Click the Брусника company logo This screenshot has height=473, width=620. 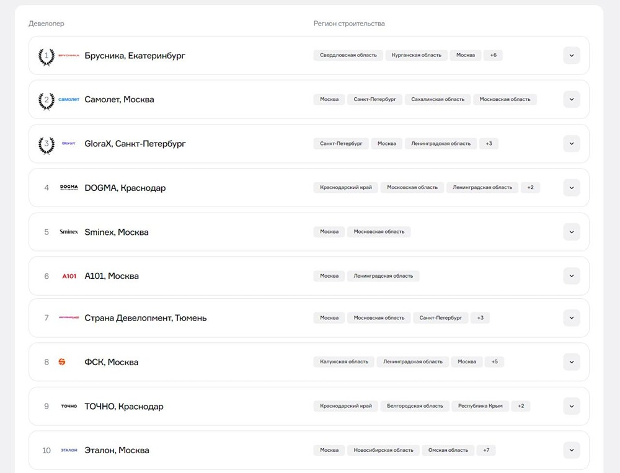click(x=68, y=55)
